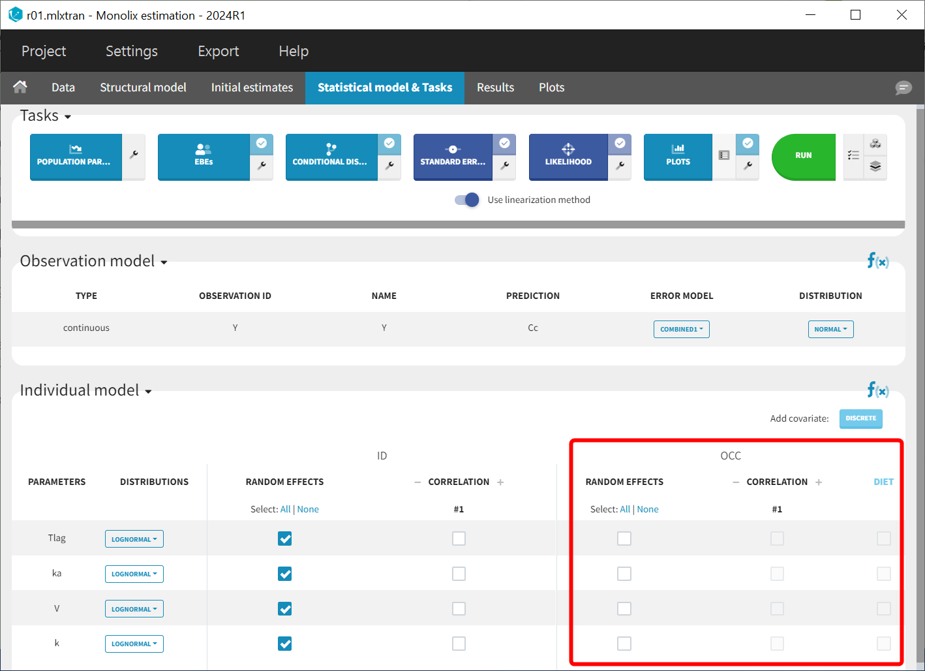Switch to the Results tab

pos(495,87)
